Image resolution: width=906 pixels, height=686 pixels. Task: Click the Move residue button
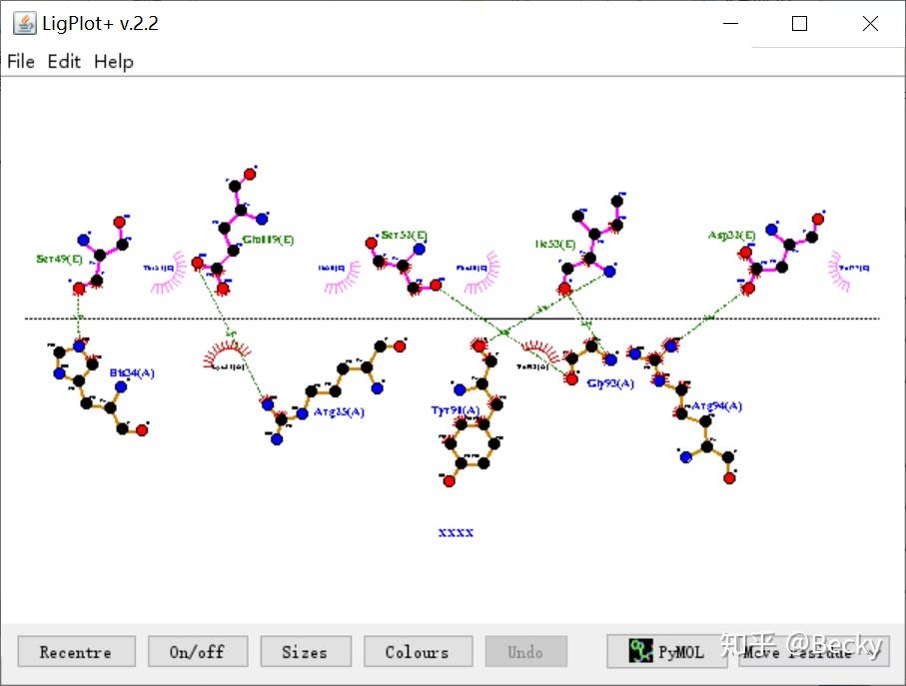point(813,652)
